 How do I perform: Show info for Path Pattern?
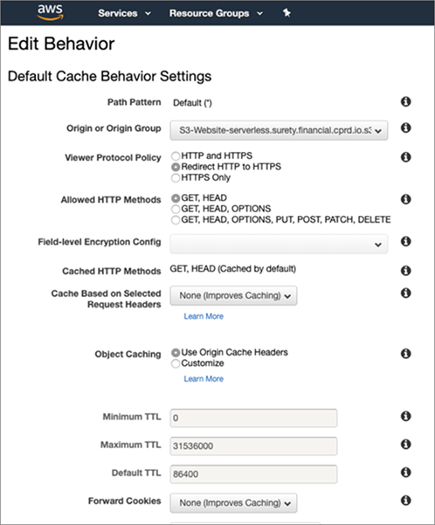pos(405,101)
